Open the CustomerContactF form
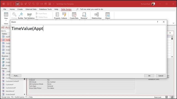Viewport: 177px width, 99px height. [12, 81]
